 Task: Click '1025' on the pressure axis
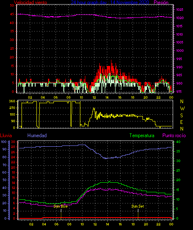point(180,10)
